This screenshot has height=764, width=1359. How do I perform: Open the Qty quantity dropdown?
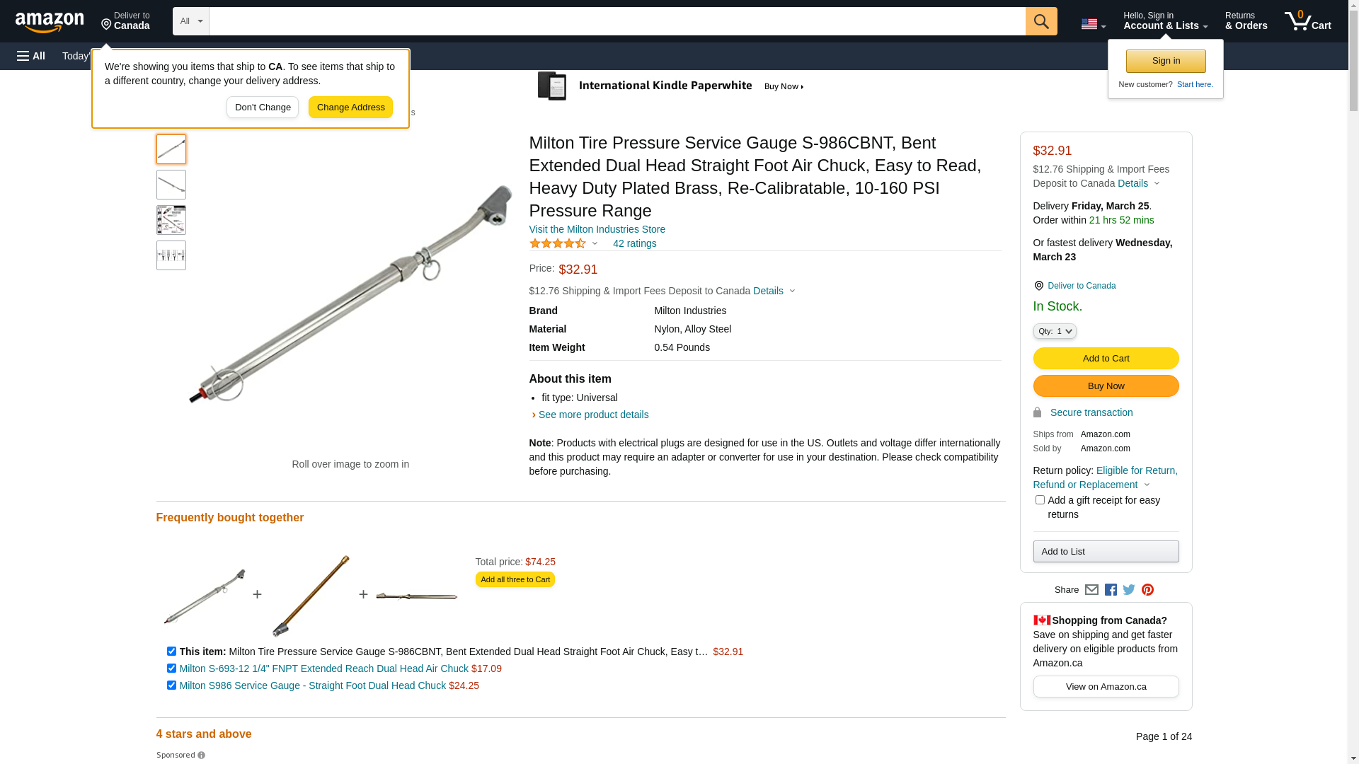1055,331
